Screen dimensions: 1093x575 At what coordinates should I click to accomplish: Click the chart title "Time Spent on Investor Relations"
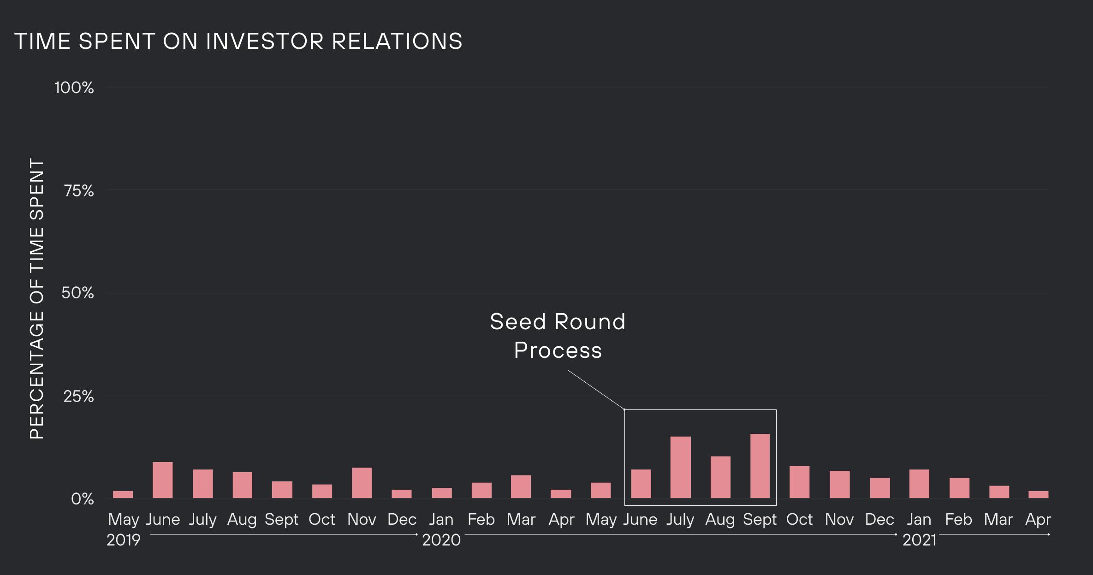pos(238,41)
